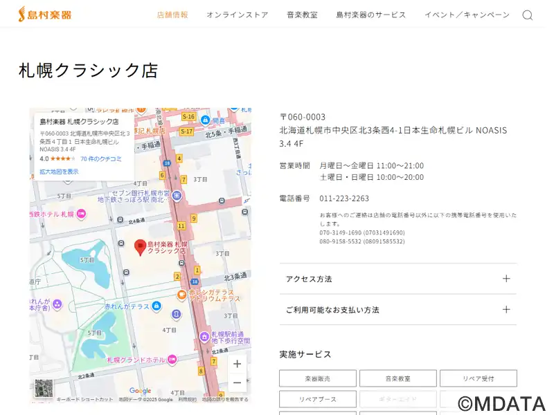Click the Google logo on the map

tap(141, 391)
